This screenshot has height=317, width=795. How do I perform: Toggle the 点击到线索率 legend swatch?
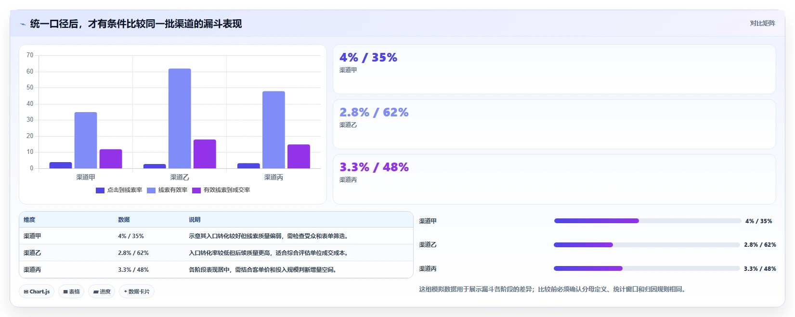(x=100, y=190)
